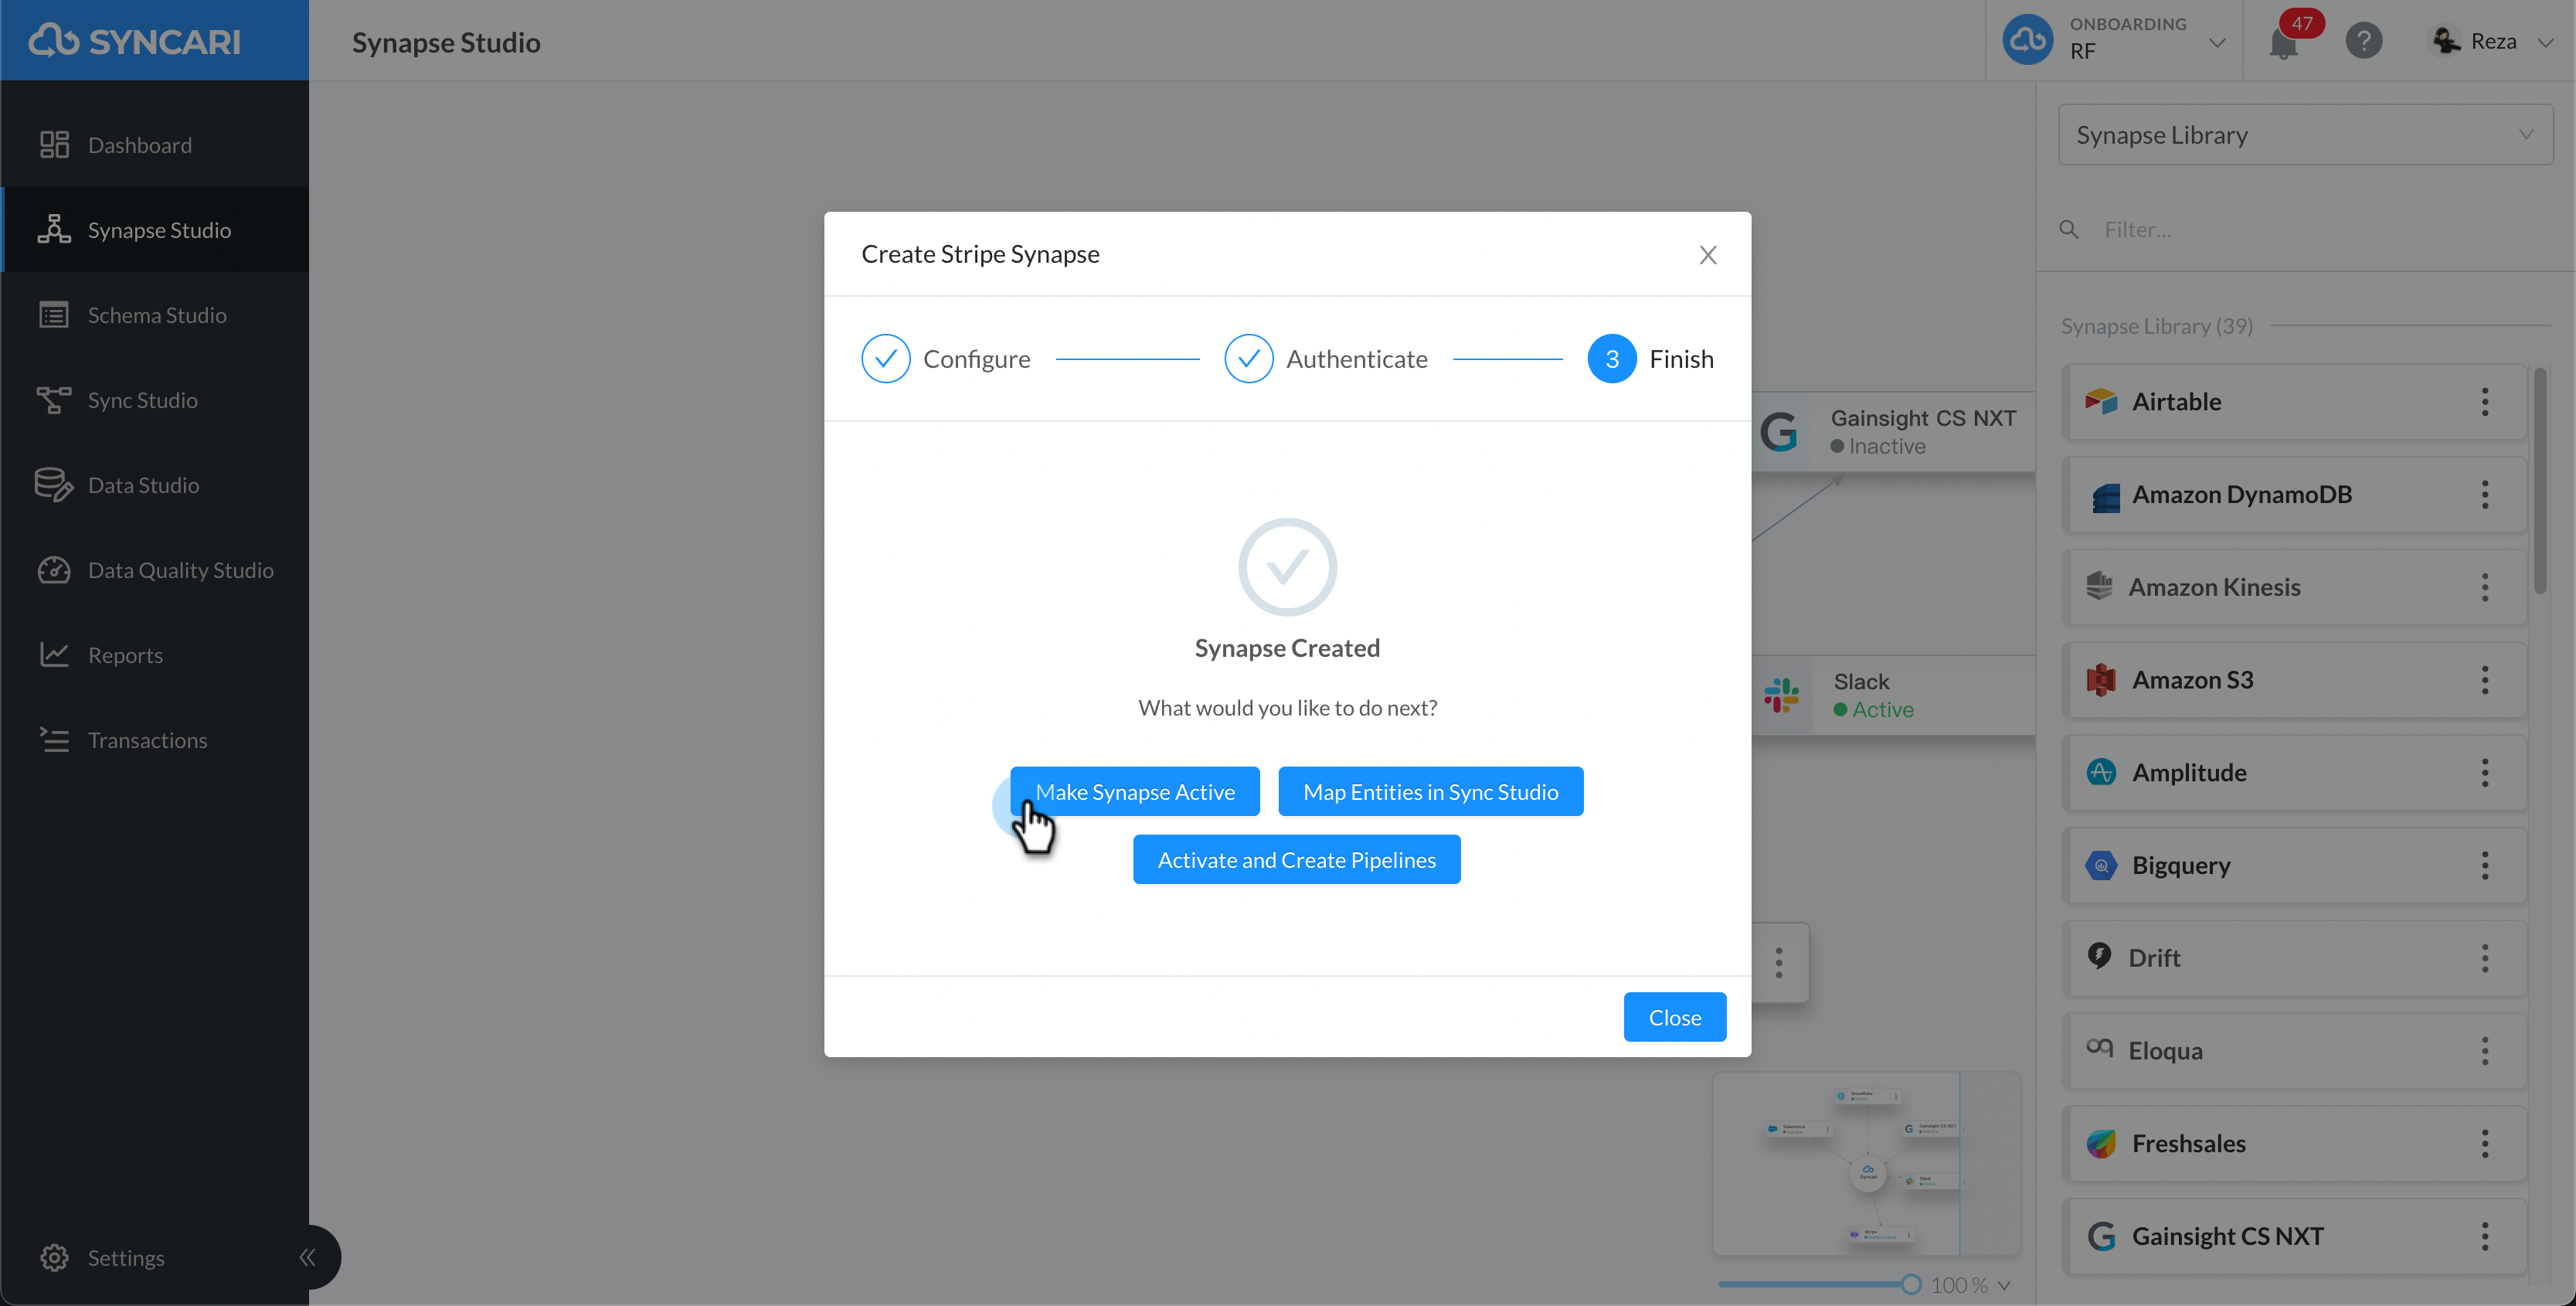The width and height of the screenshot is (2576, 1306).
Task: Click the Freshsales logo icon
Action: [x=2101, y=1144]
